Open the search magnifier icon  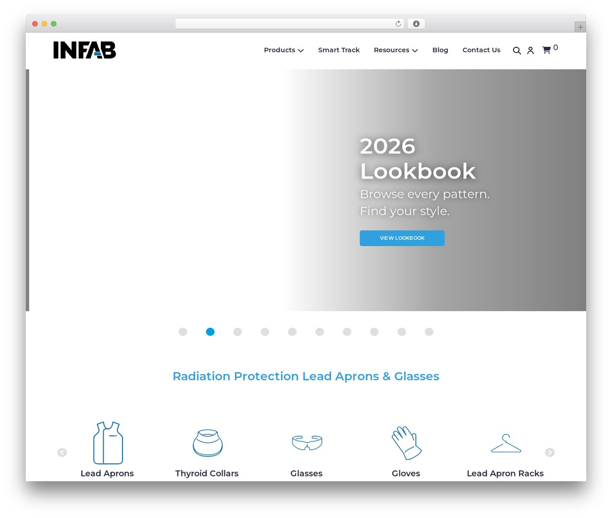517,51
